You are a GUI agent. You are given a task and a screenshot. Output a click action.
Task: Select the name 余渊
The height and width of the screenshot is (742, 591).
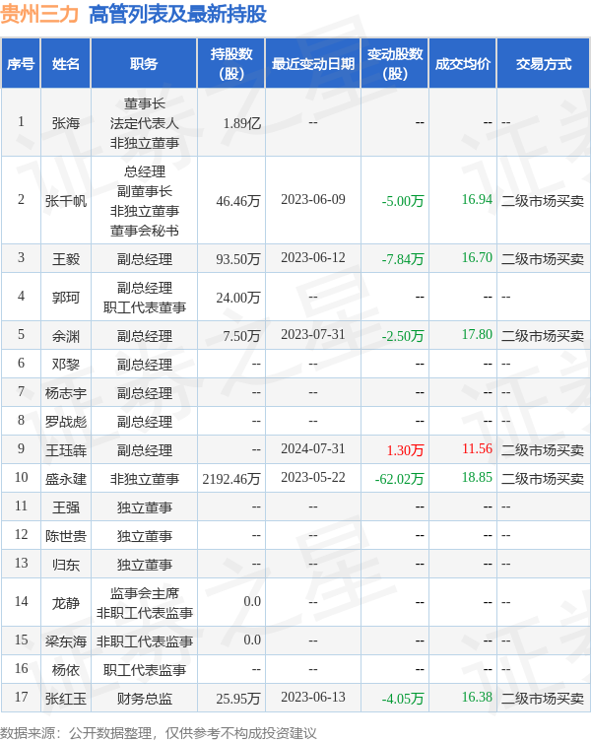(66, 336)
